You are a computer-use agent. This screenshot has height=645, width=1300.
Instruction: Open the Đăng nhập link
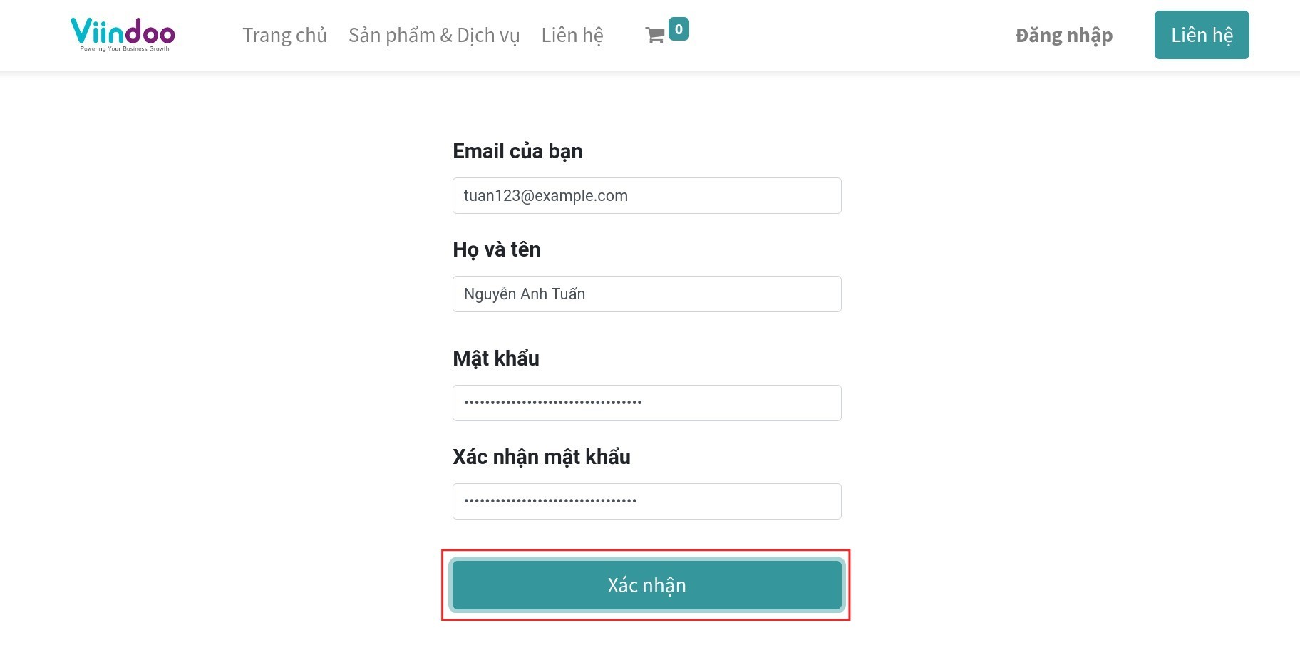pyautogui.click(x=1063, y=35)
